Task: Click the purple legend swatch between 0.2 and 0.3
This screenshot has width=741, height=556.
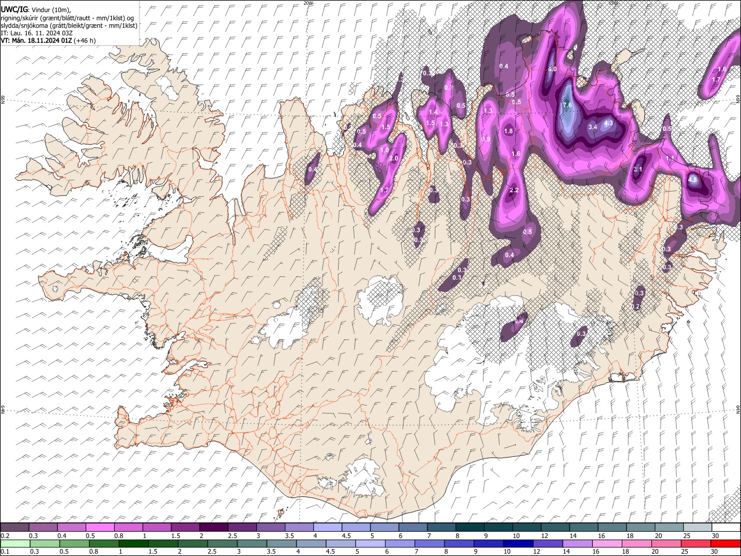Action: point(14,527)
